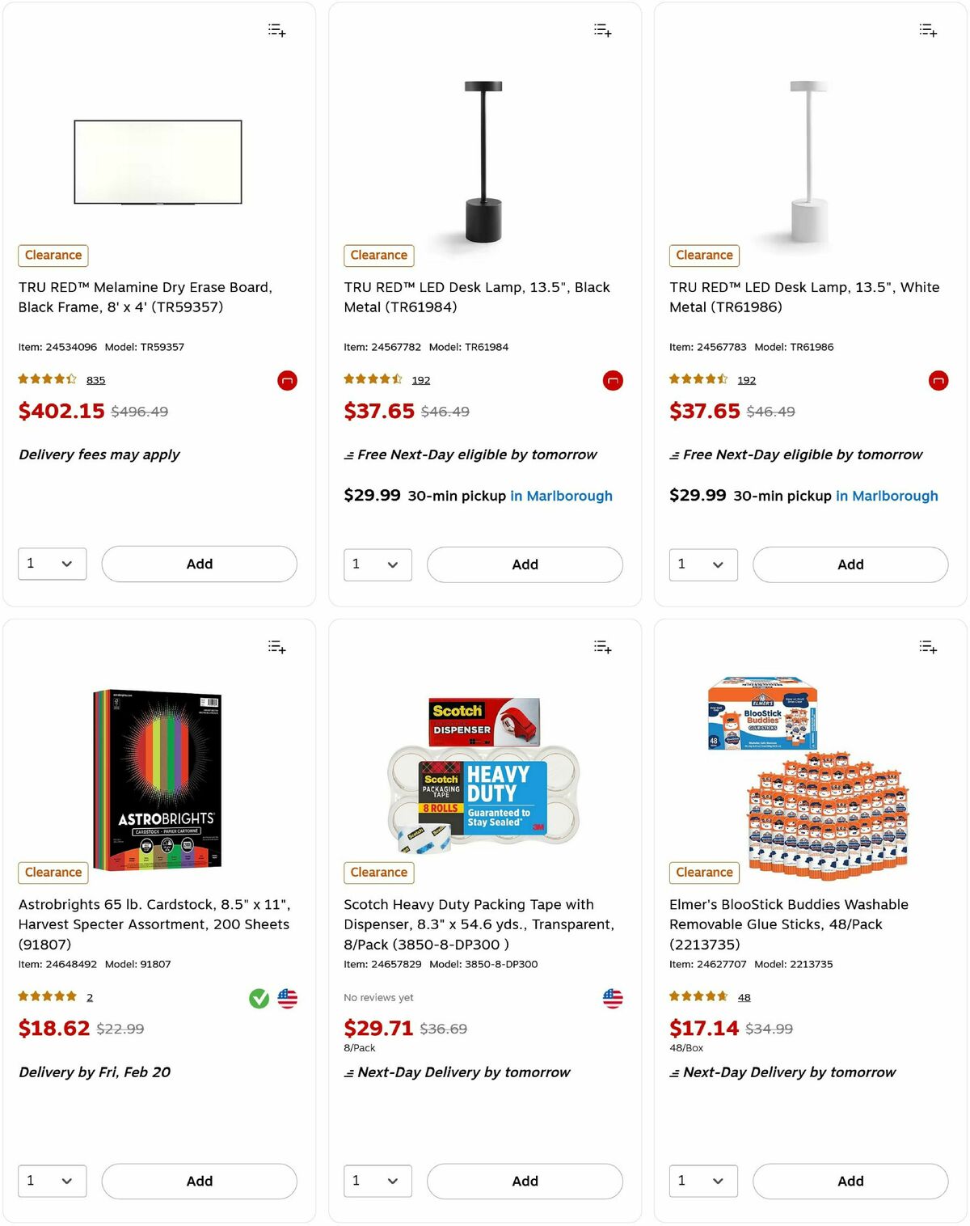
Task: Click the Made in USA flag icon on the Scotch tape card
Action: pyautogui.click(x=613, y=997)
